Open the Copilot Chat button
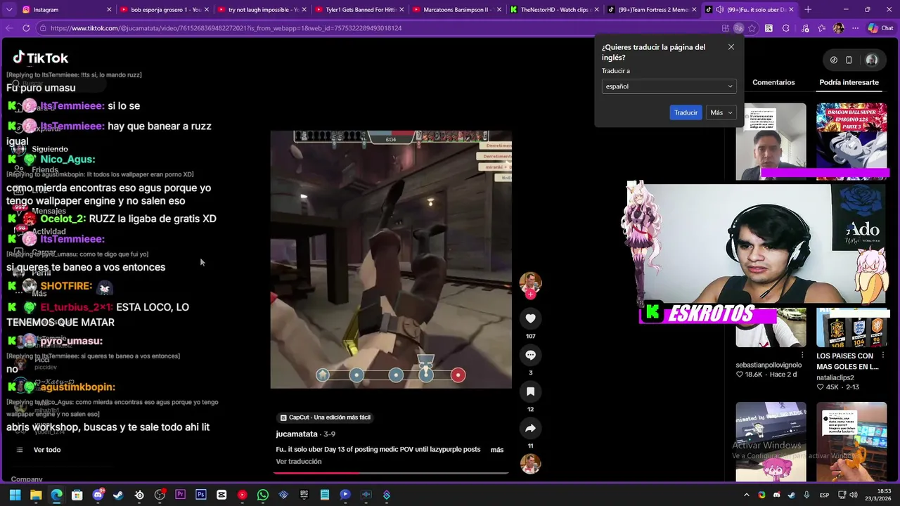Image resolution: width=900 pixels, height=506 pixels. [x=880, y=28]
